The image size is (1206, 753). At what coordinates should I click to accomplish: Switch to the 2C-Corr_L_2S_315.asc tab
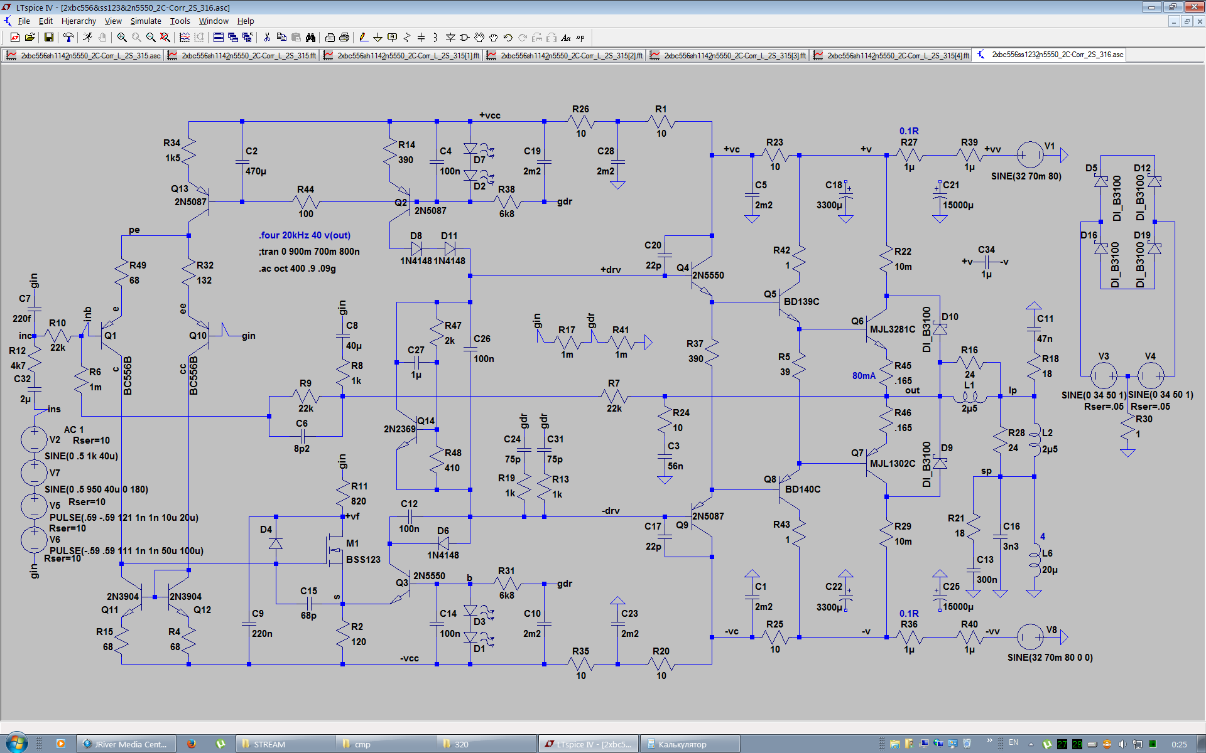[x=84, y=55]
